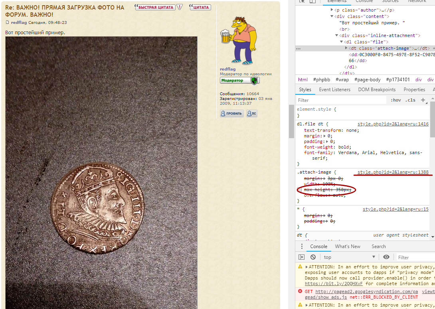Collapse the div inline-attachment node
The width and height of the screenshot is (435, 309).
coord(336,35)
